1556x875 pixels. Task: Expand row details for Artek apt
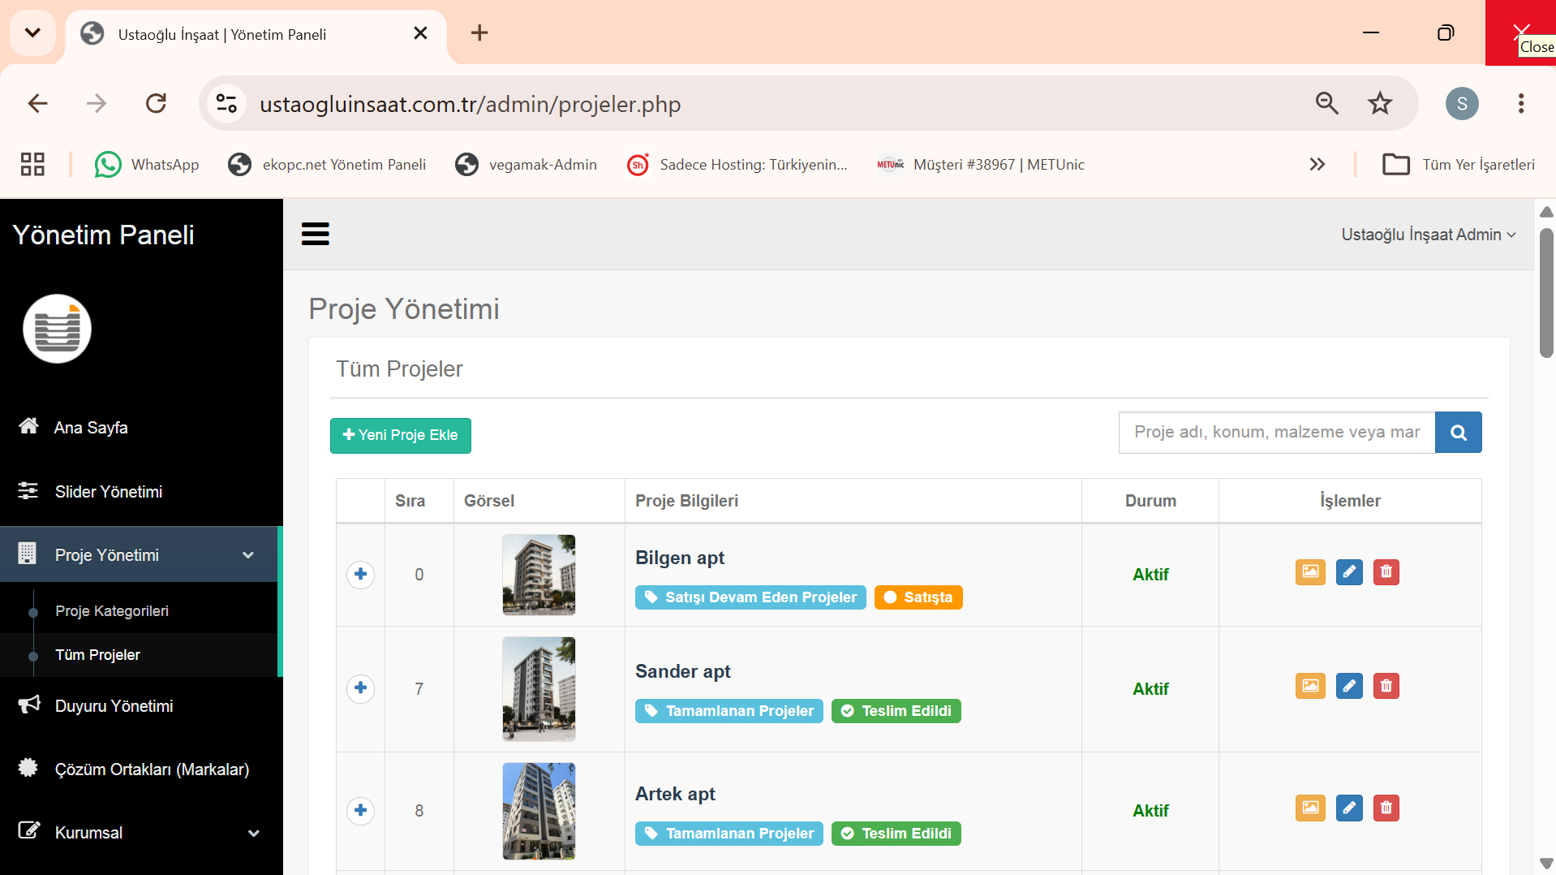pos(360,810)
